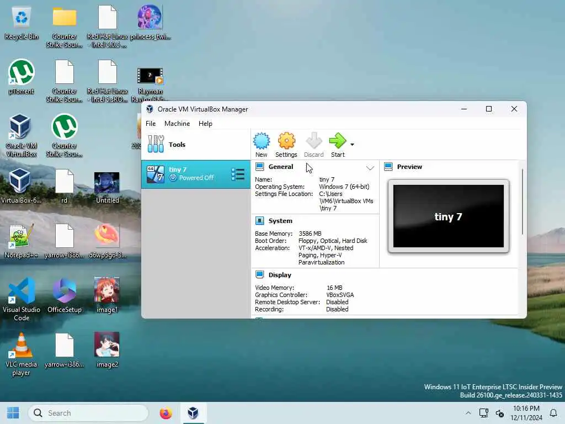Show hidden system tray icons

[x=468, y=413]
